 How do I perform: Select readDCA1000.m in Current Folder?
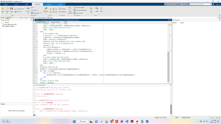tap(9, 26)
